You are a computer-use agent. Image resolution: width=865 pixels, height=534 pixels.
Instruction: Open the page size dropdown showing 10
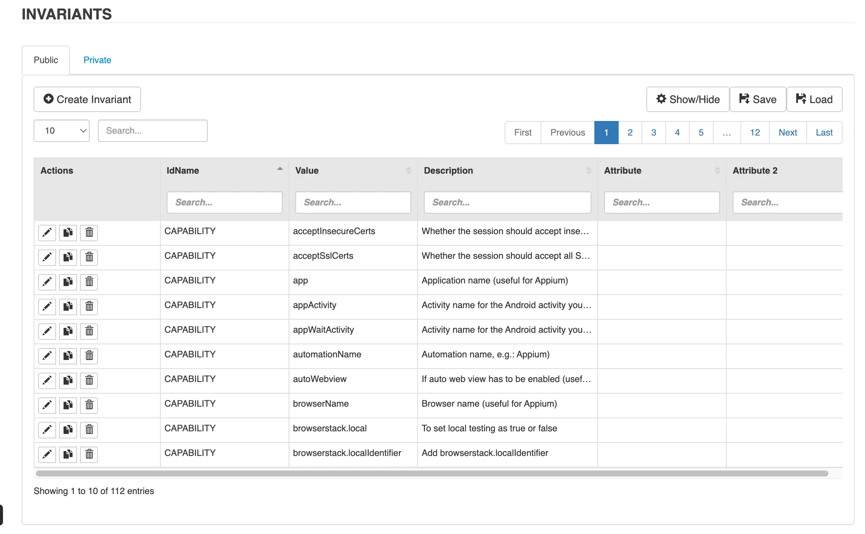[x=62, y=131]
